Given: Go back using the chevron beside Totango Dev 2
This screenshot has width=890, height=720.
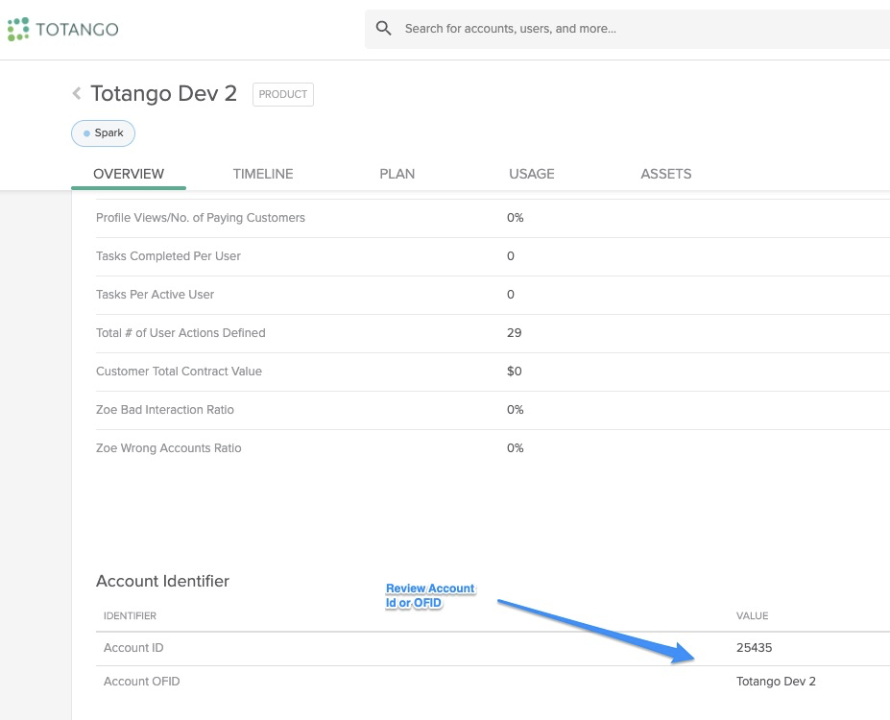Looking at the screenshot, I should click(x=77, y=93).
